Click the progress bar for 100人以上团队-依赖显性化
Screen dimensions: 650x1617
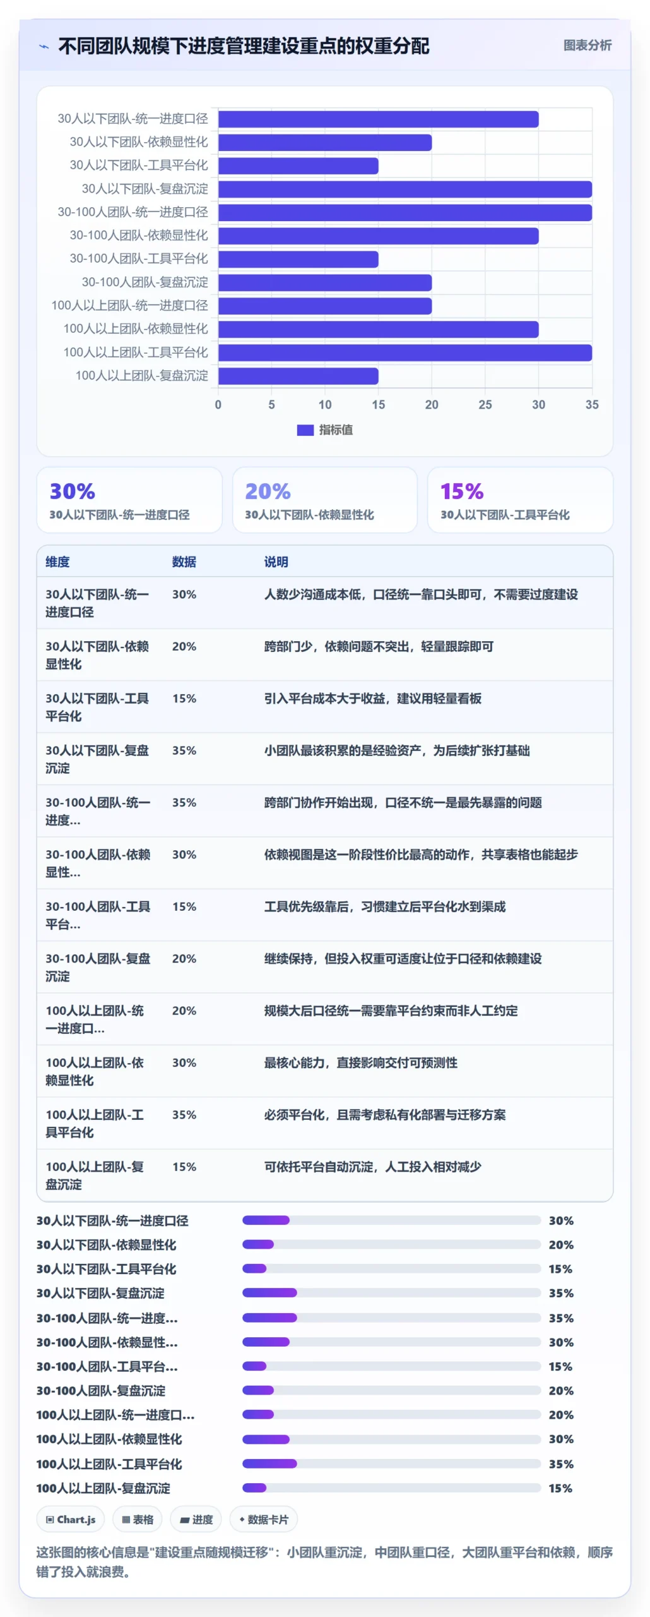point(391,1440)
